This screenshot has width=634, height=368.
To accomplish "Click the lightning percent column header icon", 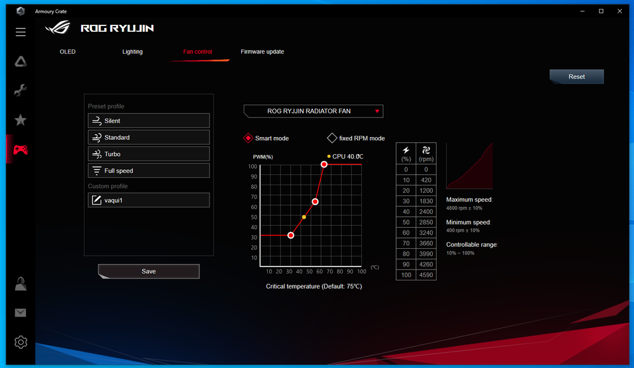I will coord(406,150).
